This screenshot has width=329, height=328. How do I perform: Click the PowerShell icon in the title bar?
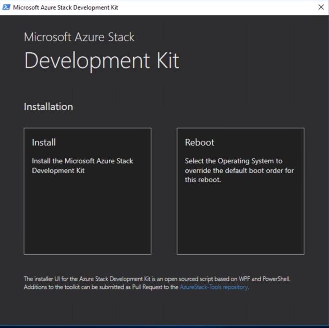click(7, 8)
